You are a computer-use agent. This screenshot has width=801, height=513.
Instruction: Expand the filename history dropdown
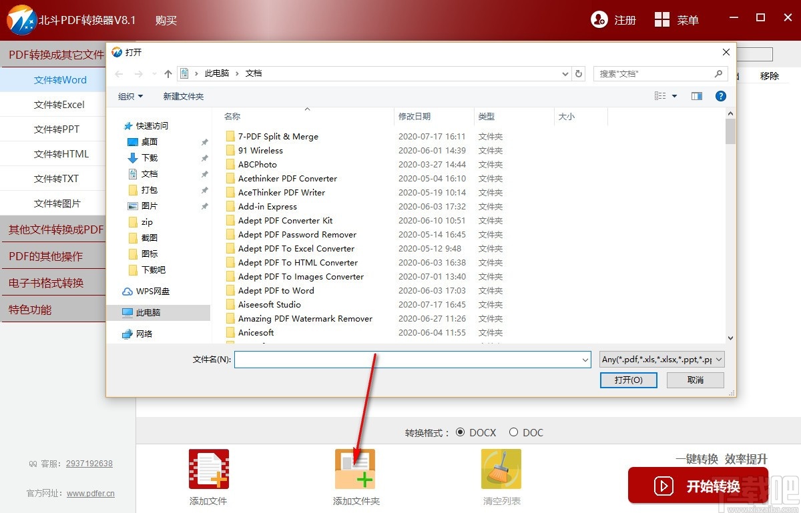tap(585, 360)
